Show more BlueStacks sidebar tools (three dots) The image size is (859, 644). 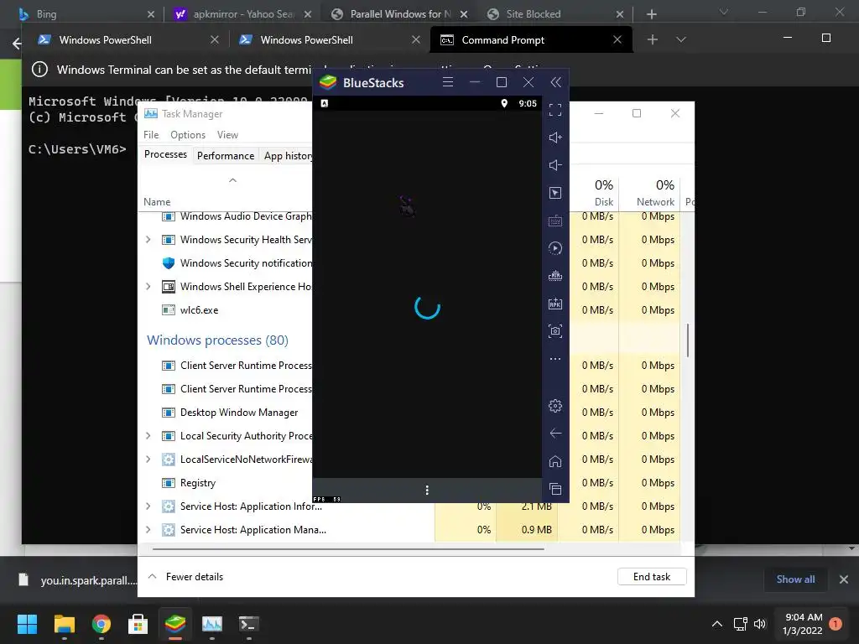[x=555, y=359]
